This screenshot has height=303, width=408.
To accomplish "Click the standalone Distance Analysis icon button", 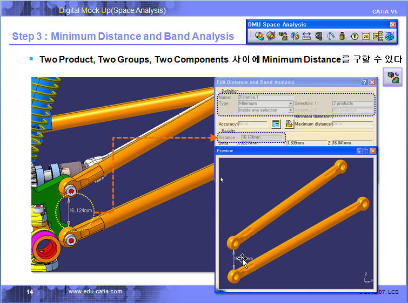I will pos(392,77).
